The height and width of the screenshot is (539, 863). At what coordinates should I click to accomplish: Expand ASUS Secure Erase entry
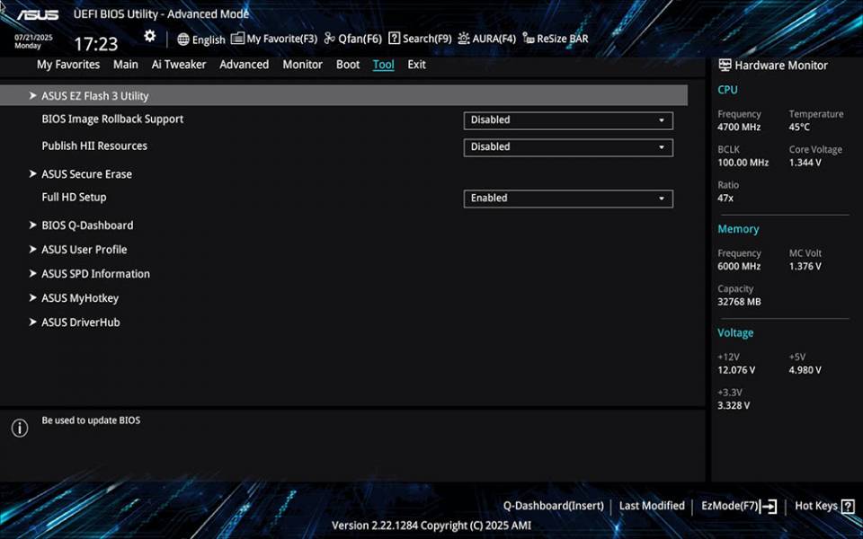point(86,174)
